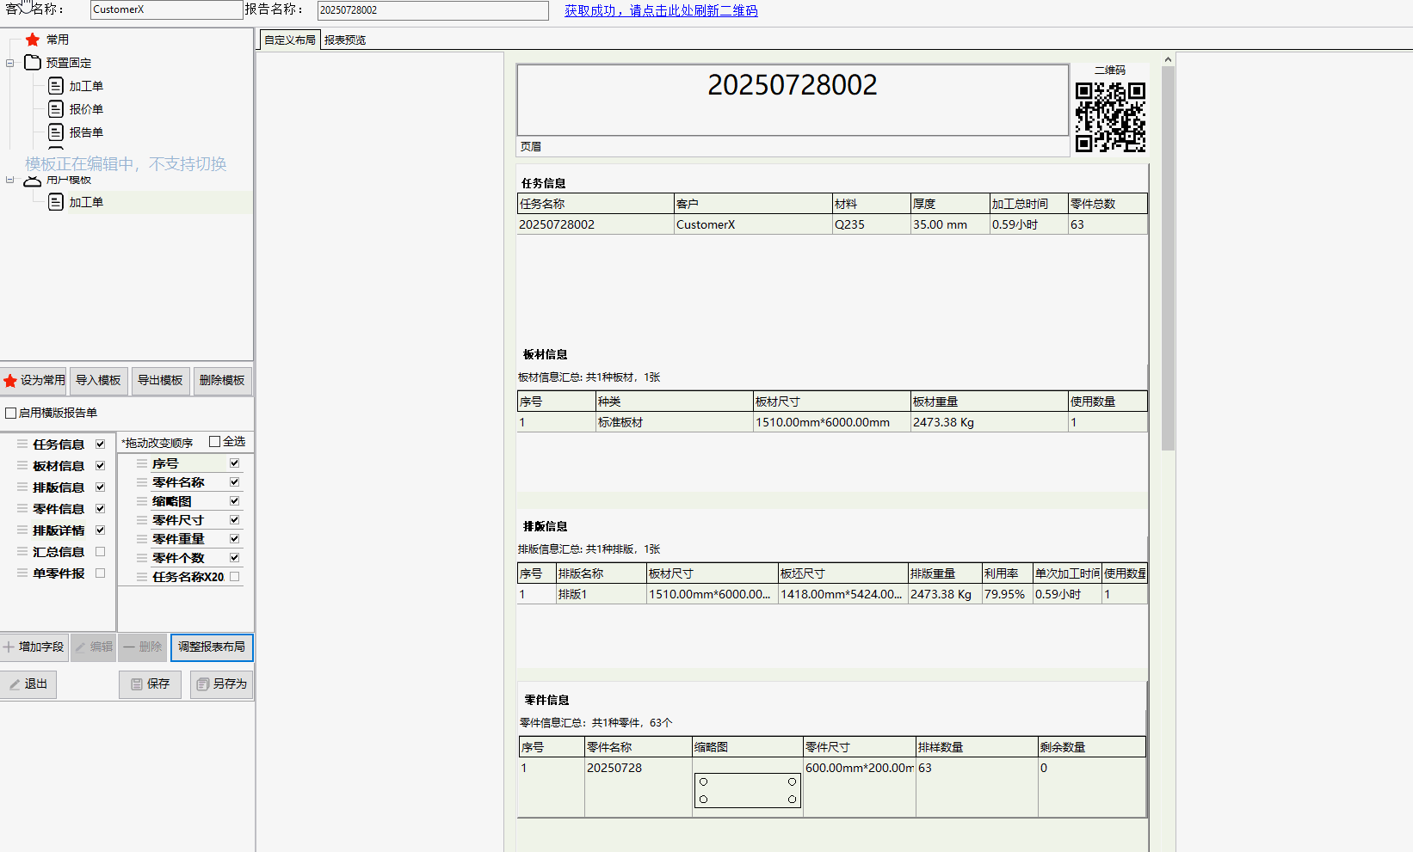Click the drag handle icon beside 零件名称
The height and width of the screenshot is (852, 1413).
tap(142, 482)
